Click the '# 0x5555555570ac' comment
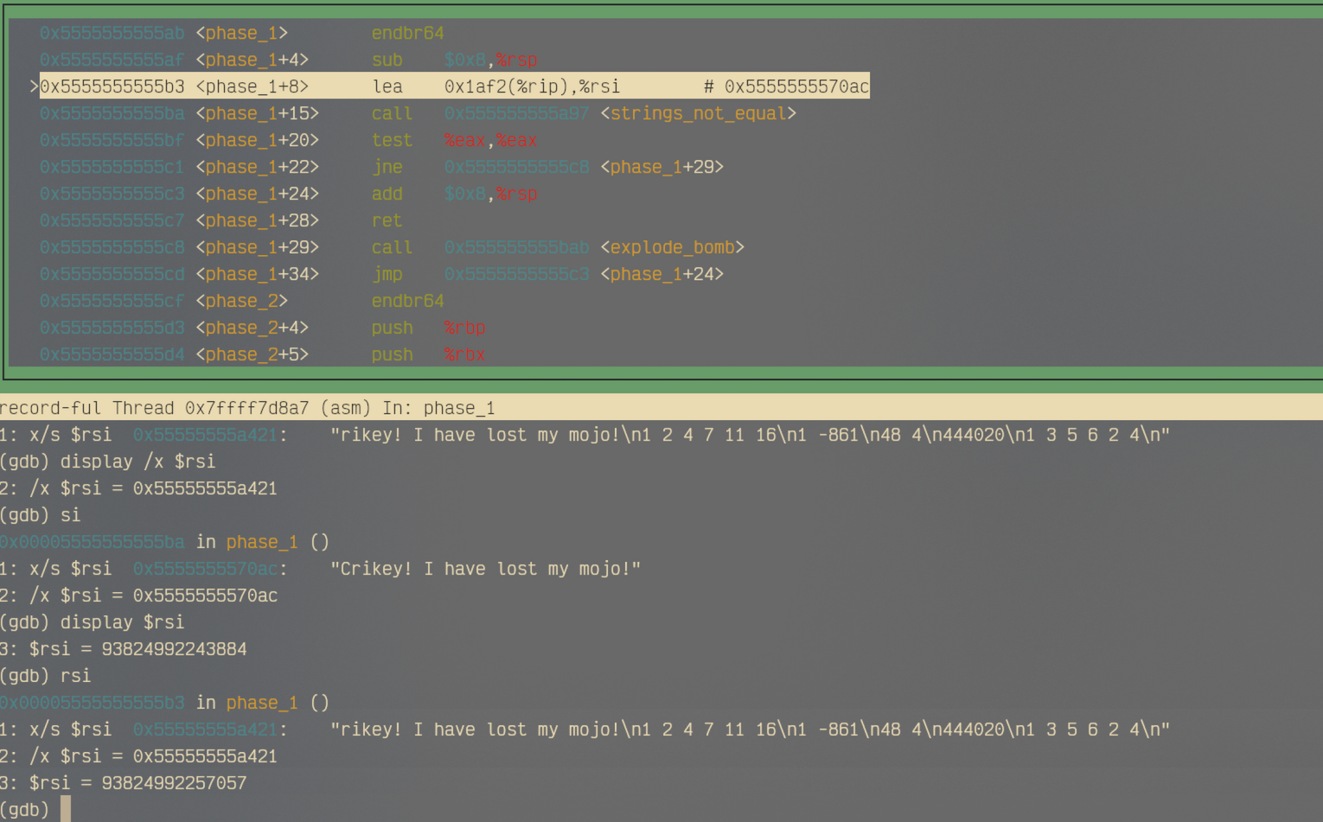This screenshot has height=822, width=1323. coord(786,86)
